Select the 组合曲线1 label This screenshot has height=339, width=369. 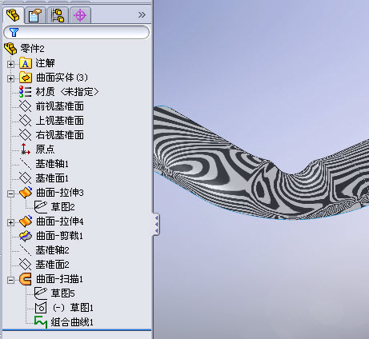pyautogui.click(x=72, y=322)
